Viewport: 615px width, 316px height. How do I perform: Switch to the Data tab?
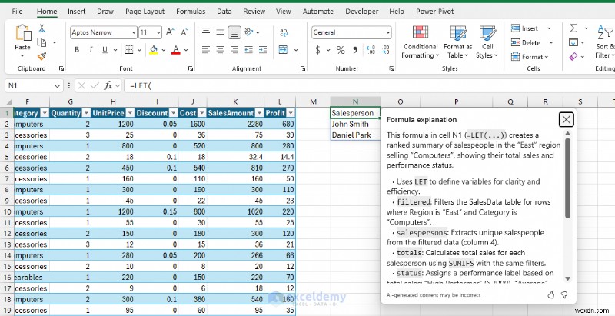pyautogui.click(x=224, y=12)
